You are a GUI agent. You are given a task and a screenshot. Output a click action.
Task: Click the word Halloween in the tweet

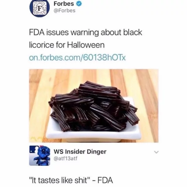[x=86, y=45]
